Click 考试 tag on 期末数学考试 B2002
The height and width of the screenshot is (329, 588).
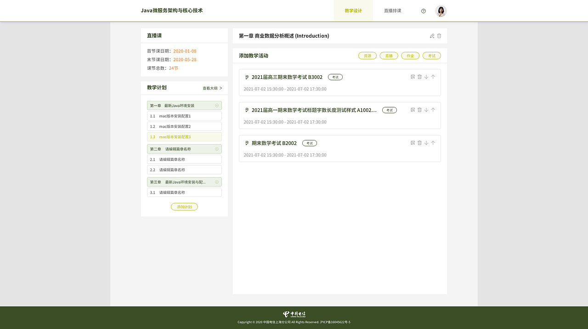(310, 143)
